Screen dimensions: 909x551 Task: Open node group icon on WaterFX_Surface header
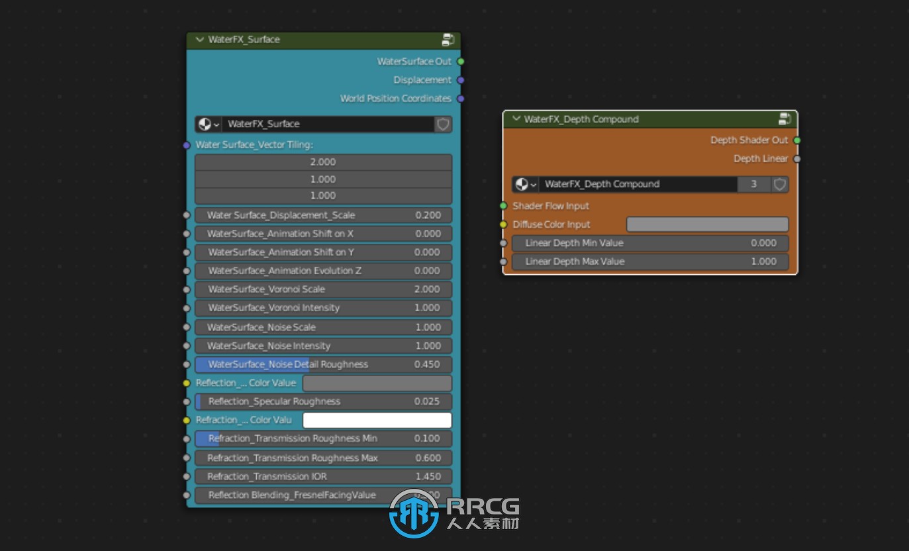pyautogui.click(x=448, y=40)
